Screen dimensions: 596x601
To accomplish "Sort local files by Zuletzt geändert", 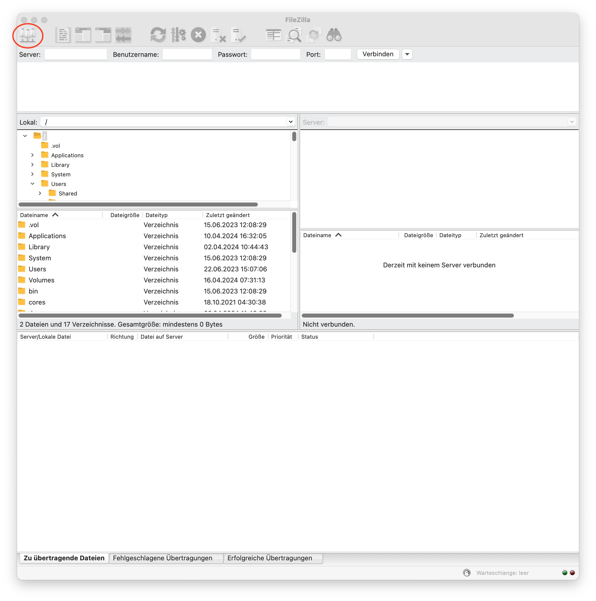I will pos(228,215).
